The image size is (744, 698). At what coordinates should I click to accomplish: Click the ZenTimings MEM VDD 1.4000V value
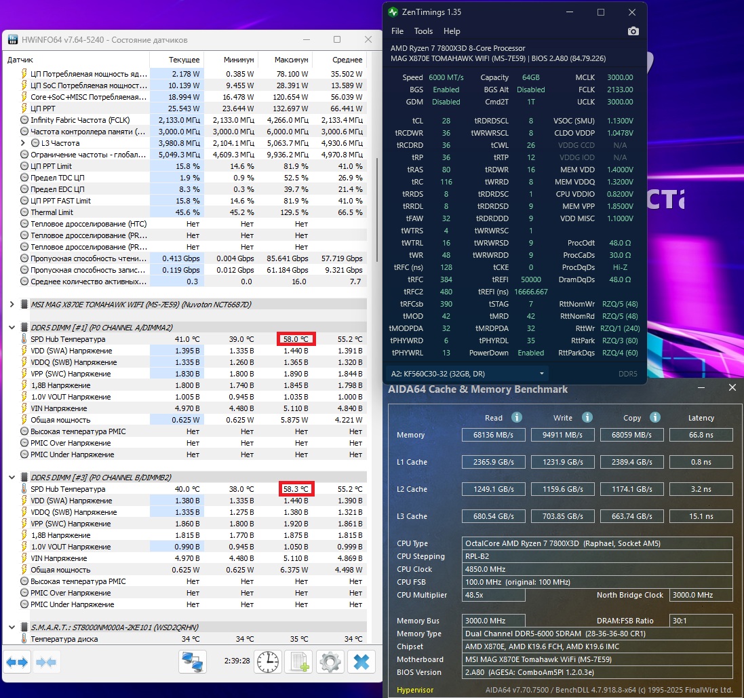point(620,170)
